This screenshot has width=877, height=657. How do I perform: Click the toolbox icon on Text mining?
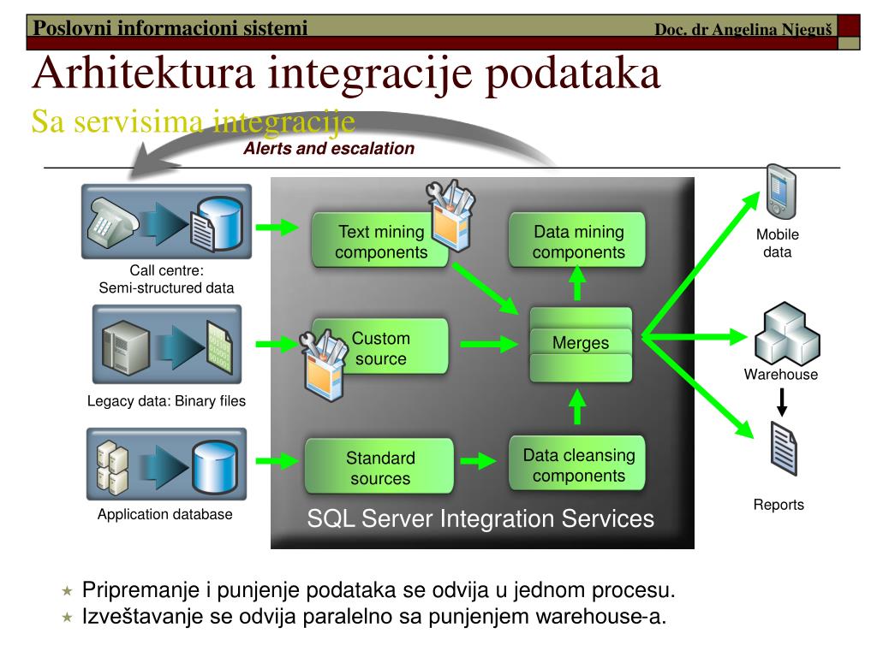(x=450, y=215)
